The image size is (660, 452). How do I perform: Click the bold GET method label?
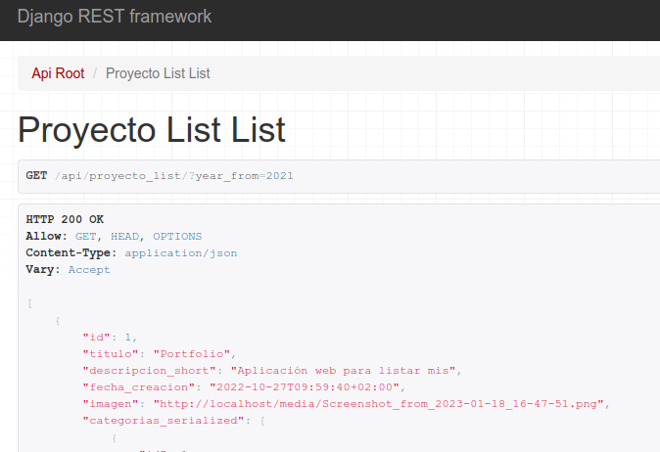(36, 176)
